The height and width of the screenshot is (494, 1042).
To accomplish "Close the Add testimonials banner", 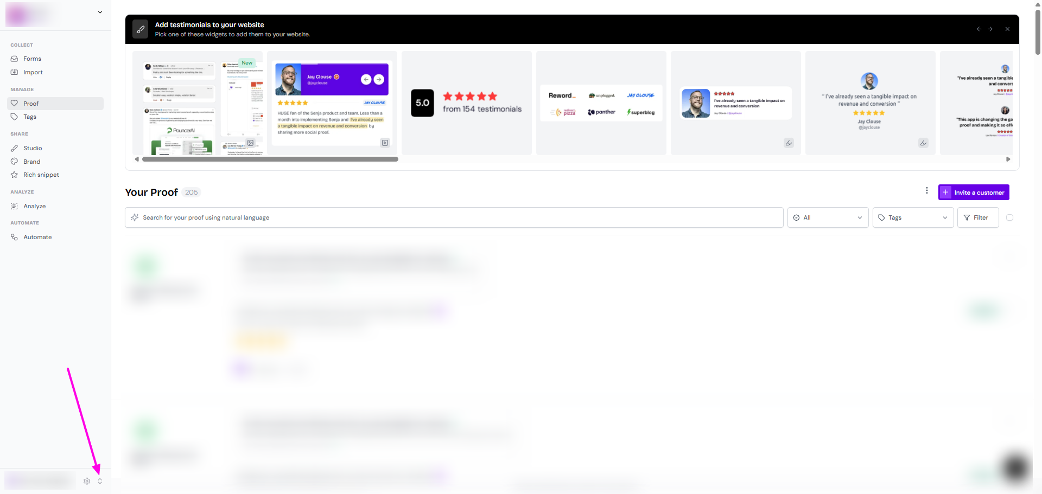I will (x=1007, y=29).
